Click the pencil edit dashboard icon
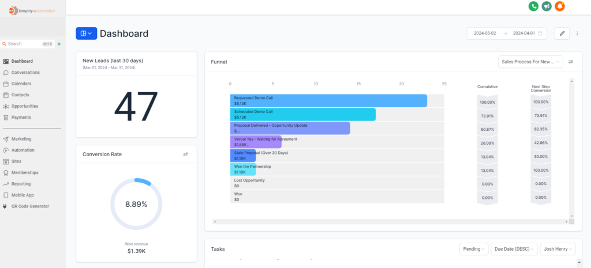591x268 pixels. click(562, 33)
